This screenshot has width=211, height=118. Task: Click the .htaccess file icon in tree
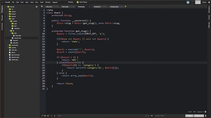[x=11, y=40]
